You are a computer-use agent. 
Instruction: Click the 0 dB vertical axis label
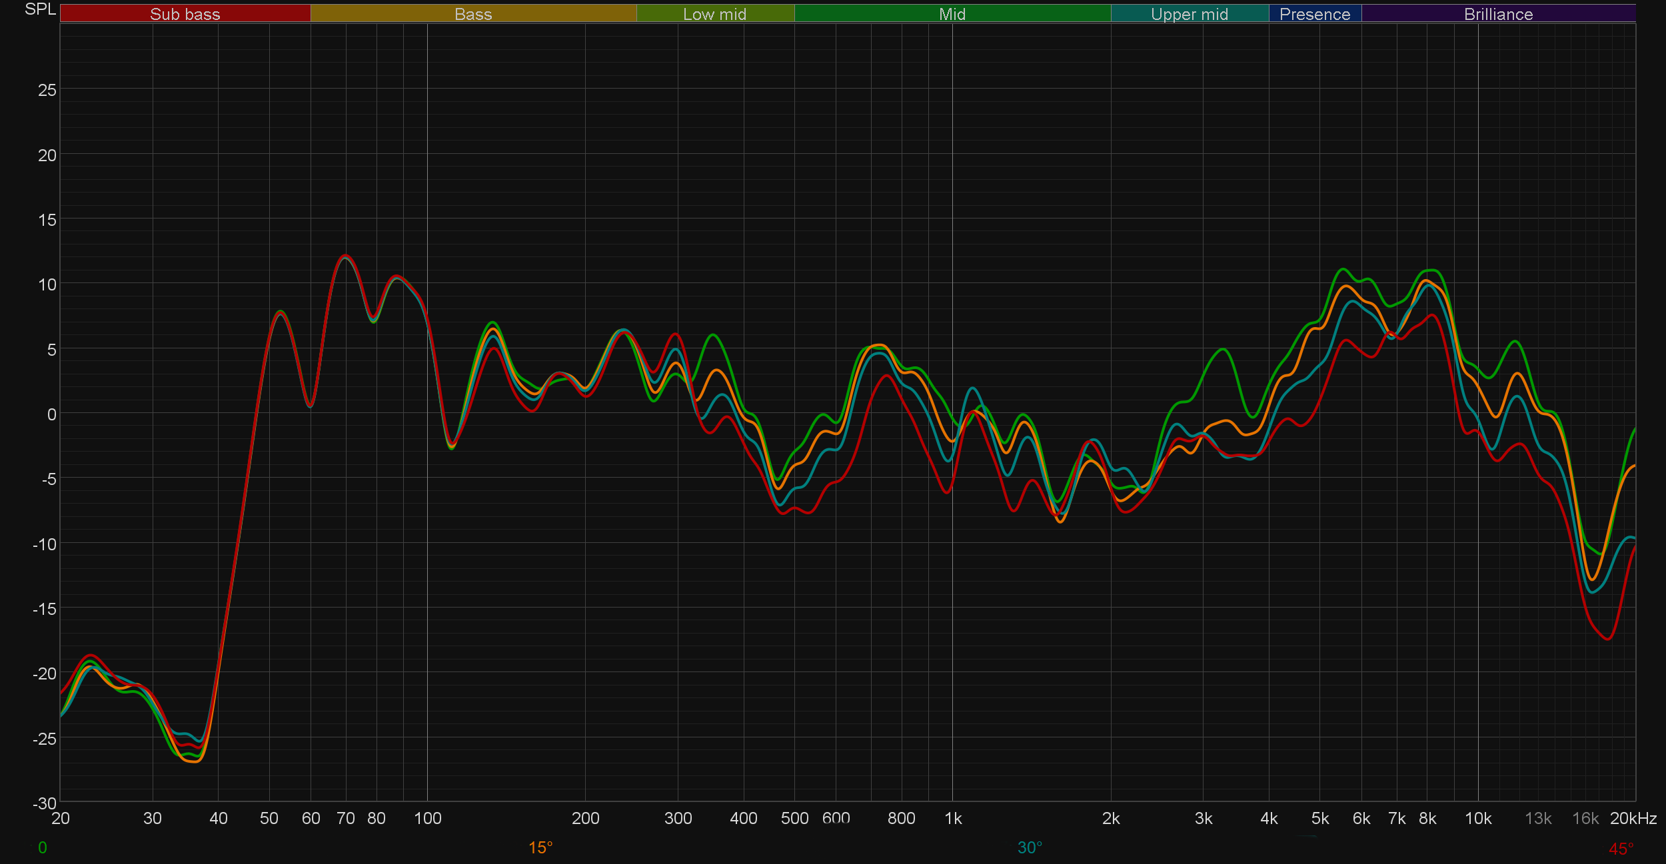point(52,414)
